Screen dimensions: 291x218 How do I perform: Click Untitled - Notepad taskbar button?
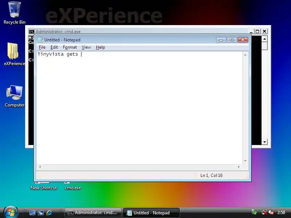151,213
